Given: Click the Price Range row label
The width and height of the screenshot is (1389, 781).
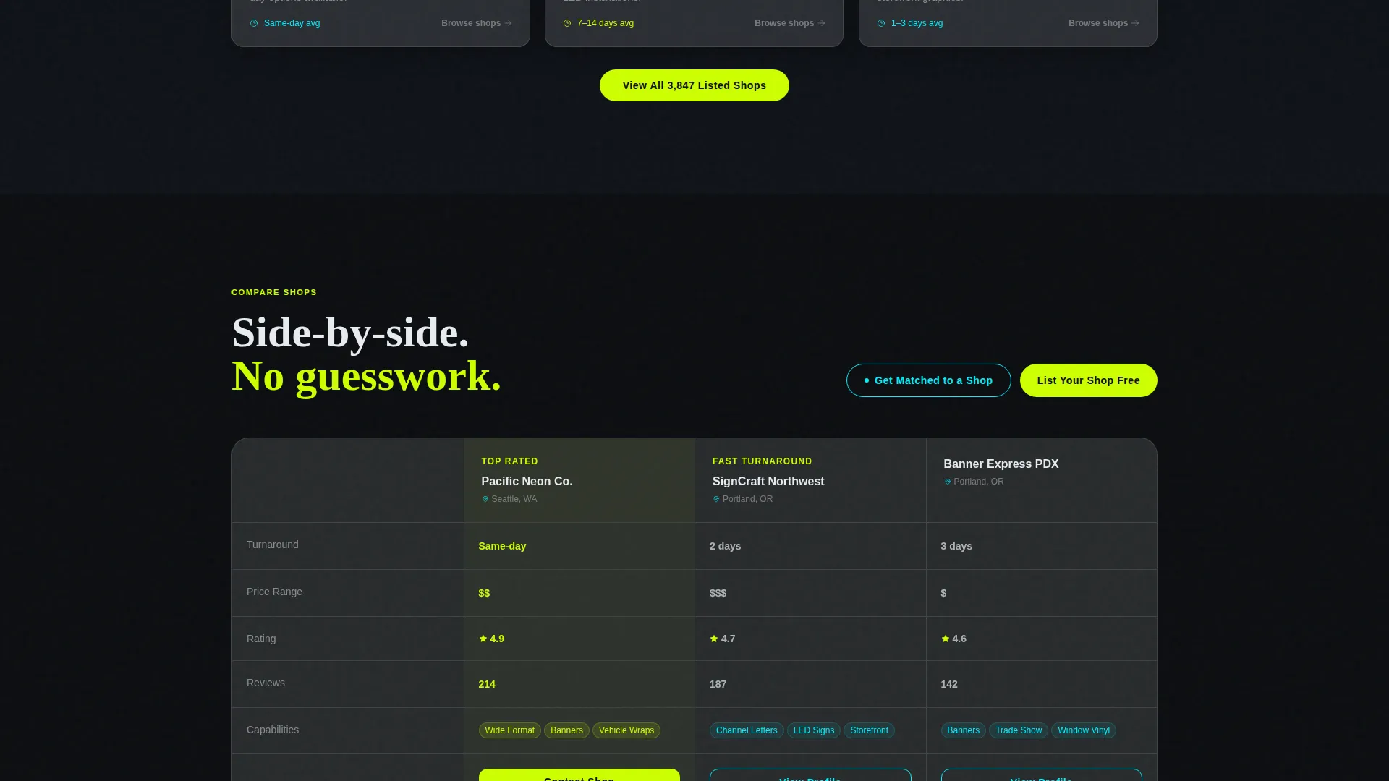Looking at the screenshot, I should pos(274,592).
